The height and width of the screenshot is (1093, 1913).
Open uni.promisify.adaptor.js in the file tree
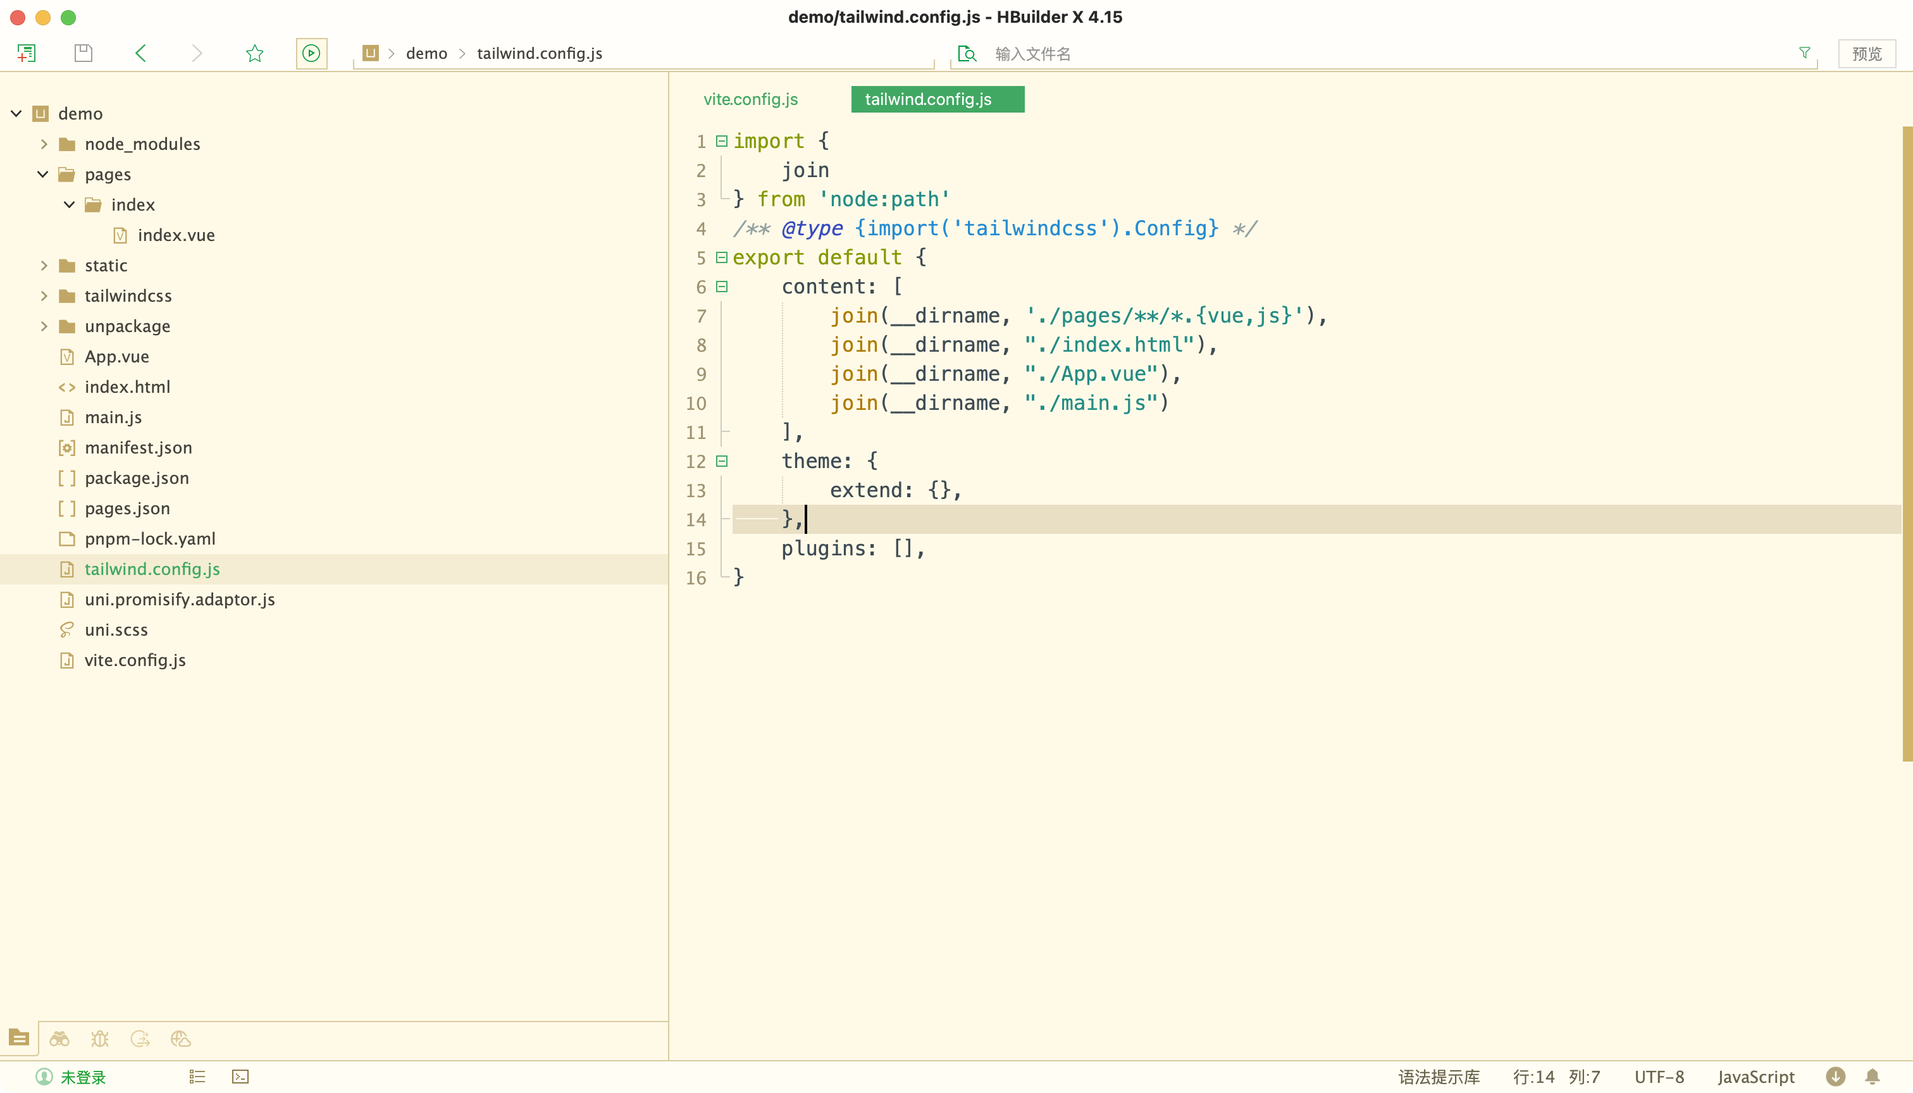pos(180,599)
